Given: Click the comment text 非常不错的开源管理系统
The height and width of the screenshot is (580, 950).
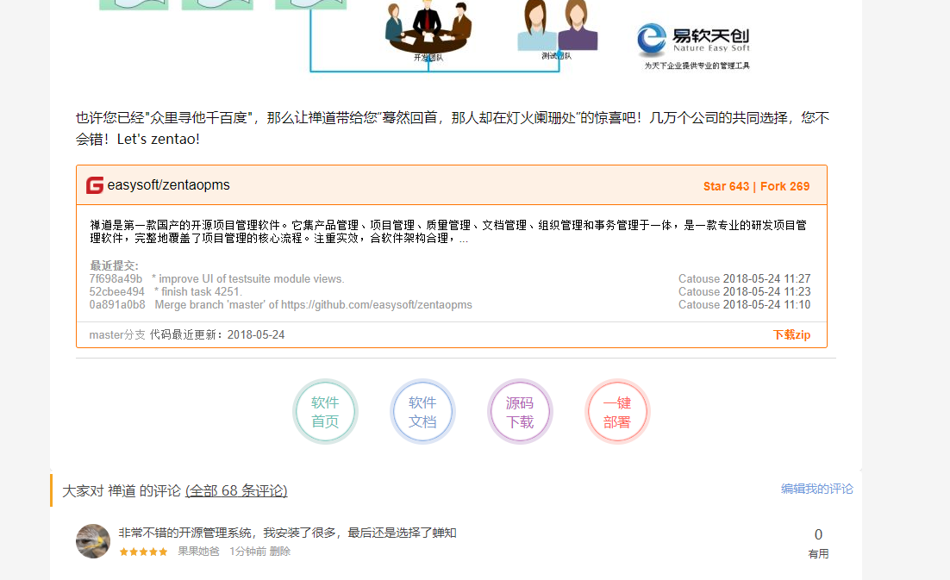Looking at the screenshot, I should click(287, 533).
